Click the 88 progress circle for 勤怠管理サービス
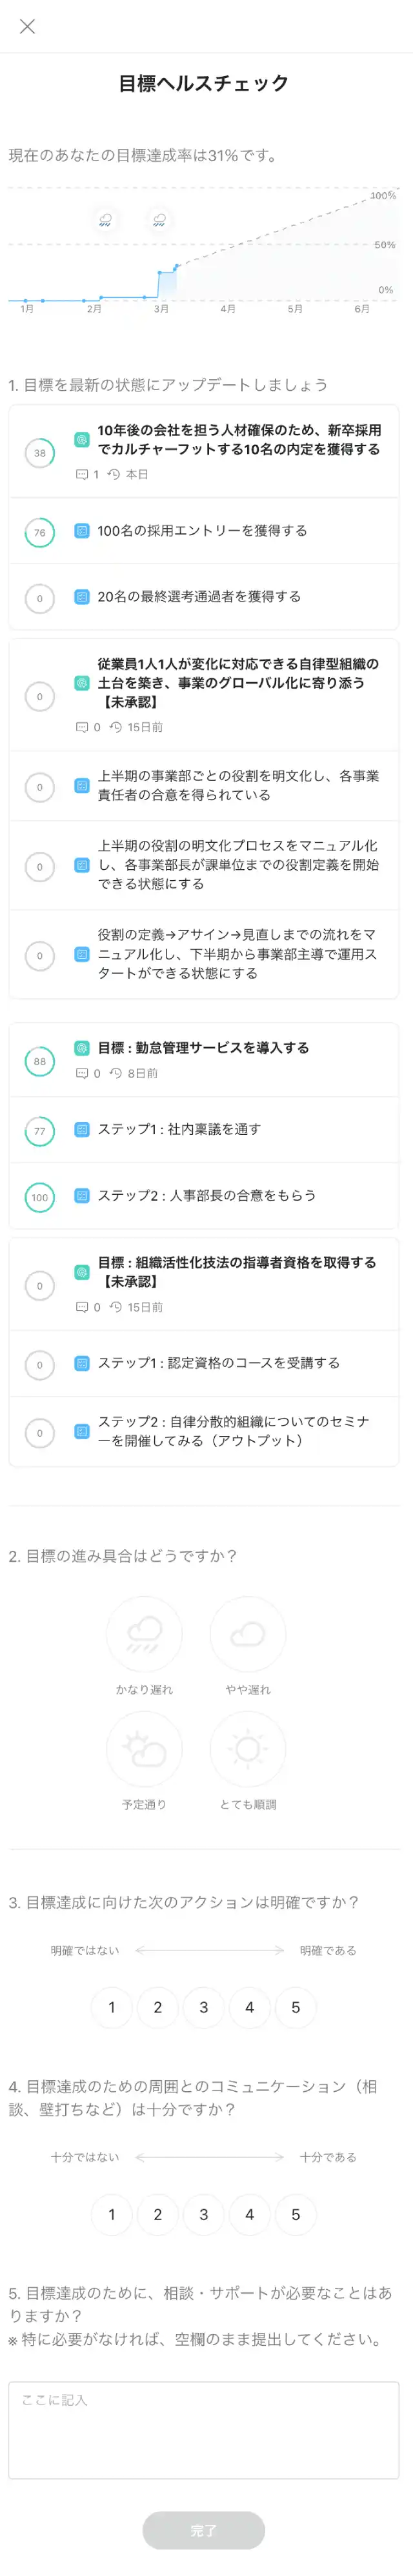The image size is (413, 2576). click(40, 1061)
